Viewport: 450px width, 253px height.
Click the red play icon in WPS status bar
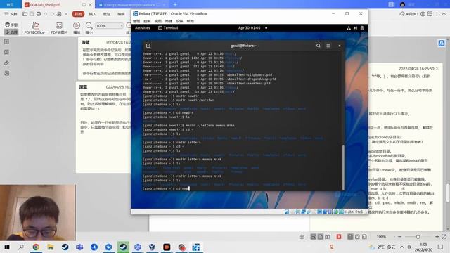[339, 237]
